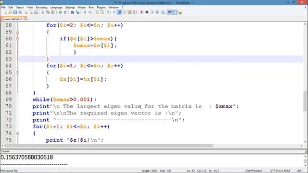
Task: Click line number 69 in the margin
Action: coord(9,99)
